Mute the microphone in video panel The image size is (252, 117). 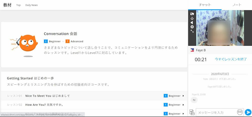pyautogui.click(x=192, y=18)
